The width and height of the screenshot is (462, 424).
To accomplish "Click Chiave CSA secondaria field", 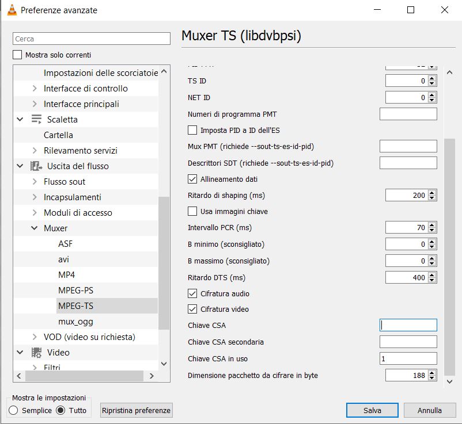I will [408, 342].
